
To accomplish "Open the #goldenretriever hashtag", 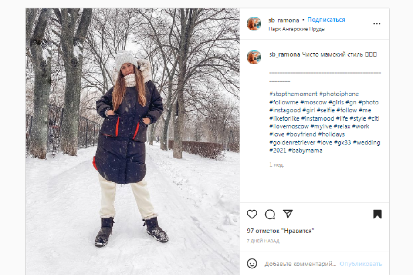I will click(x=292, y=143).
